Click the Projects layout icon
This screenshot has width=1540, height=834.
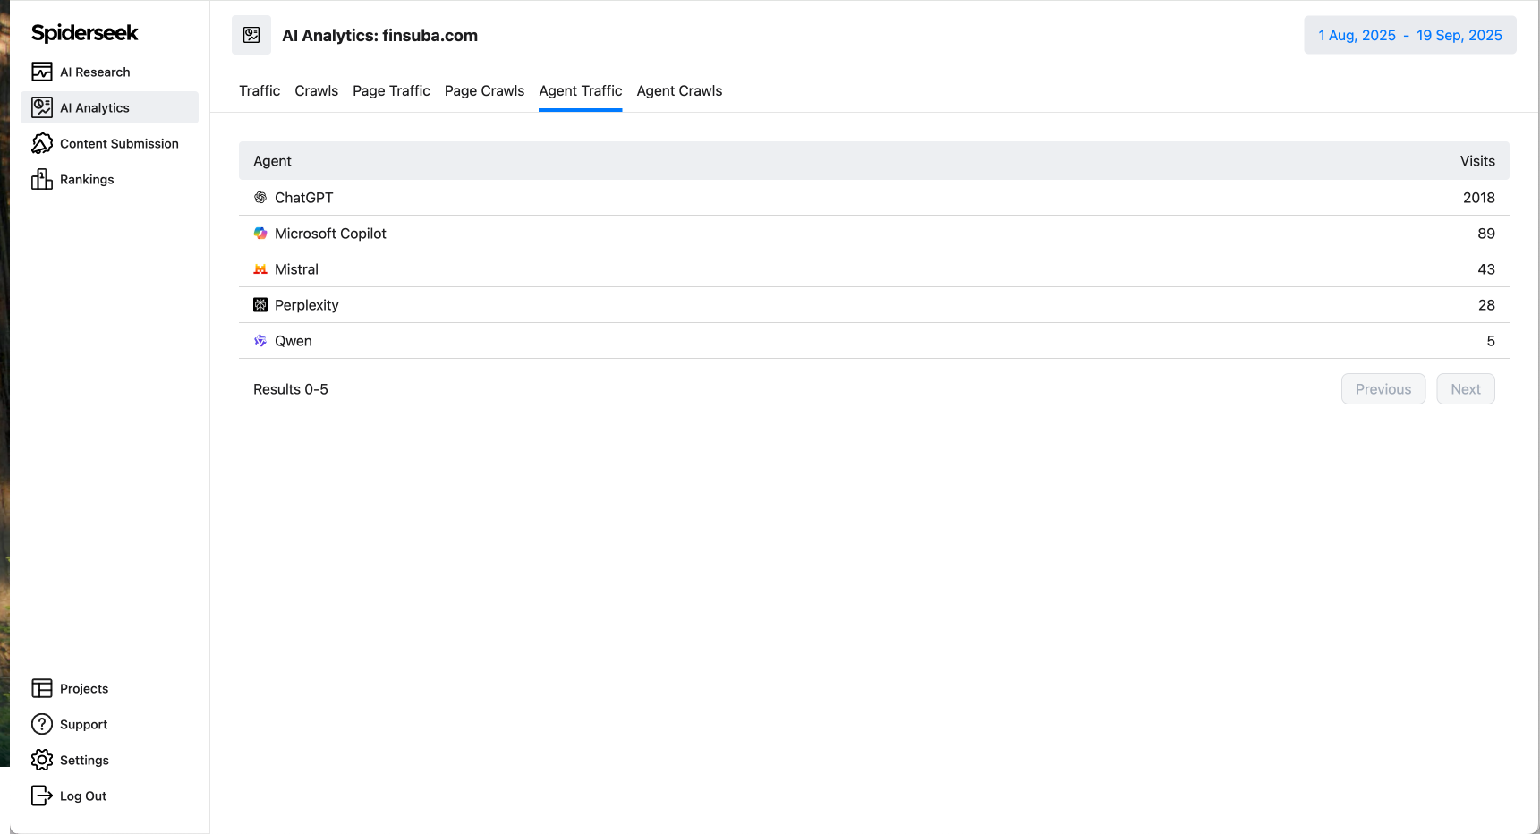(42, 688)
